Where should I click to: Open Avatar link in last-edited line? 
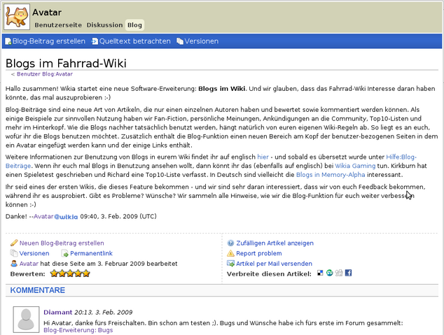29,264
